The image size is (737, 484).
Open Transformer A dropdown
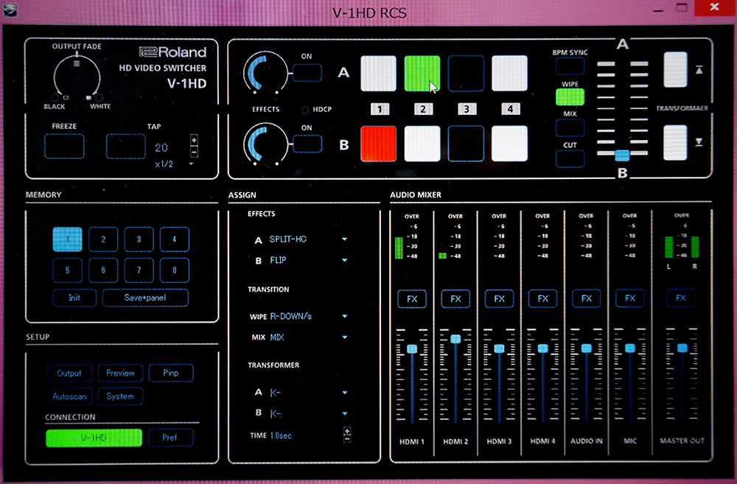tap(344, 393)
